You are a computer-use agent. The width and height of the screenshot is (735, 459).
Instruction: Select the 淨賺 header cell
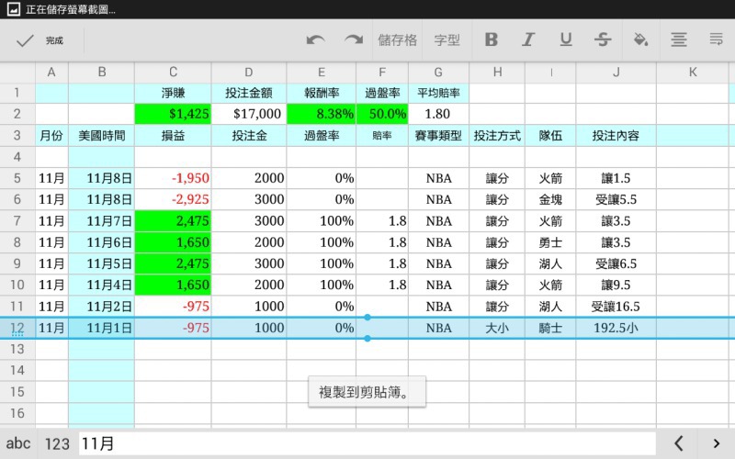[x=173, y=94]
